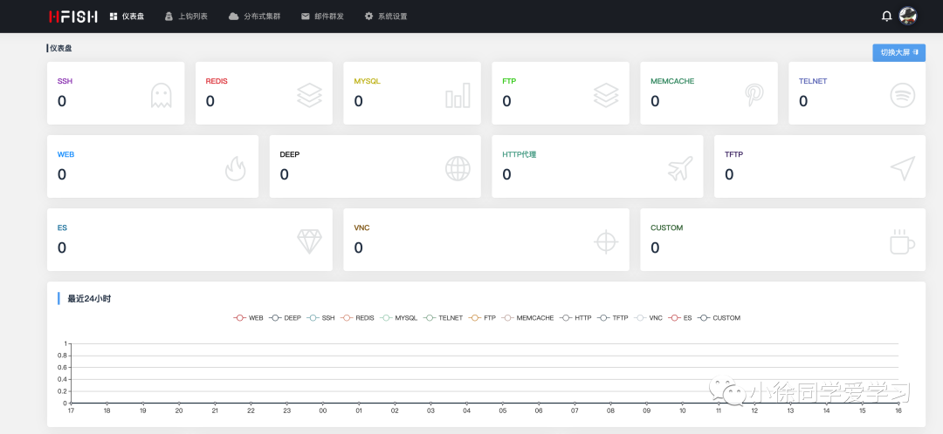Open the user avatar menu
The width and height of the screenshot is (943, 434).
pos(907,17)
